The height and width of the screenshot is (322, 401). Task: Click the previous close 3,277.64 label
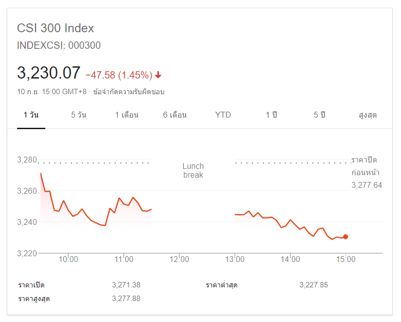pos(366,185)
